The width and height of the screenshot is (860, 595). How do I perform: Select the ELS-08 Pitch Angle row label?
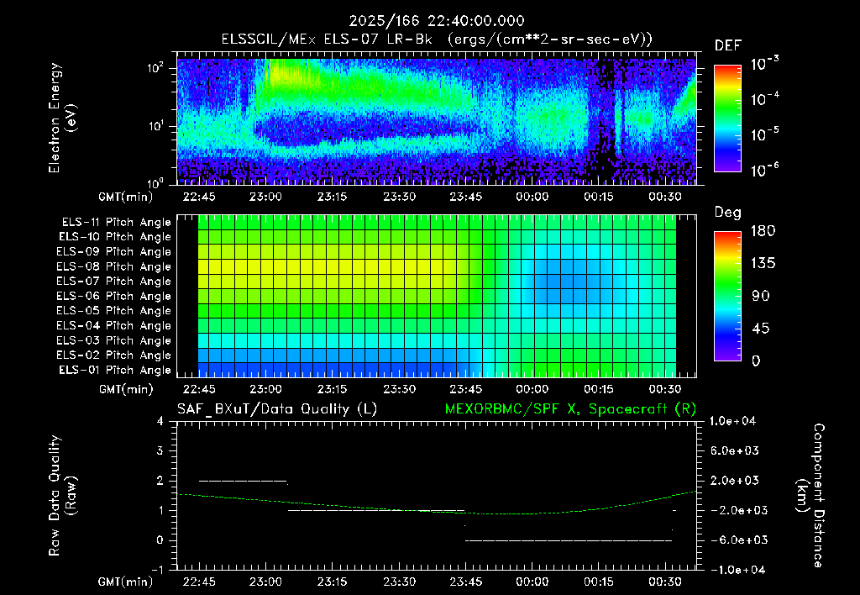click(x=113, y=266)
